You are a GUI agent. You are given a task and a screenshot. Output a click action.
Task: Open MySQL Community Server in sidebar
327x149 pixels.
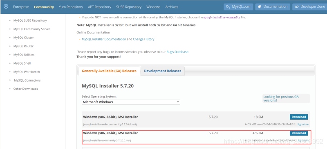click(x=32, y=29)
